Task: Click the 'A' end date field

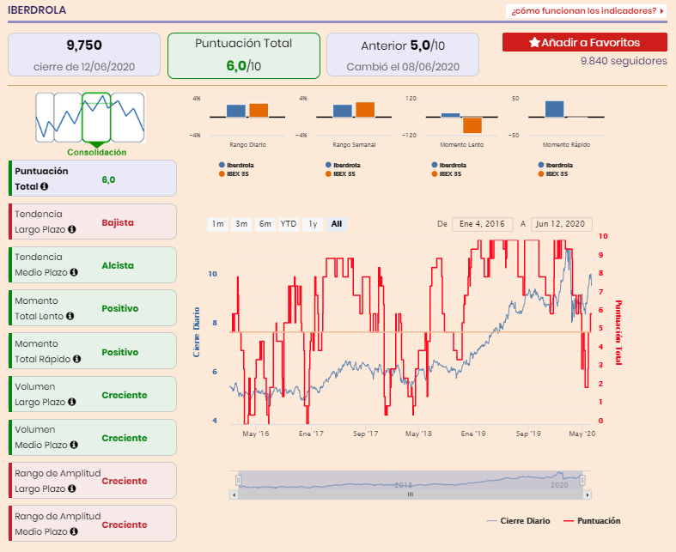Action: click(561, 224)
